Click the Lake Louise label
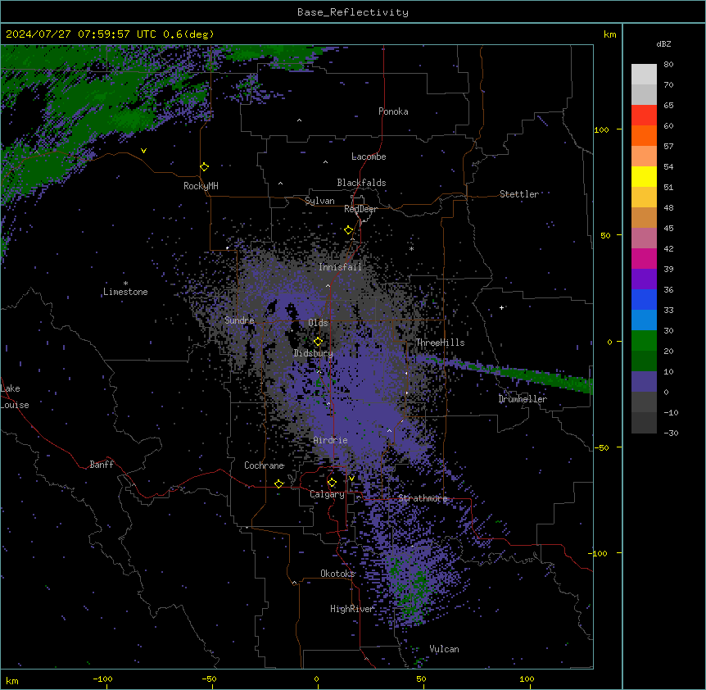Image resolution: width=706 pixels, height=690 pixels. point(15,397)
